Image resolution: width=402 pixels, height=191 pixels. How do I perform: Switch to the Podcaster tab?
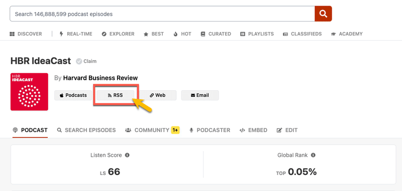210,130
